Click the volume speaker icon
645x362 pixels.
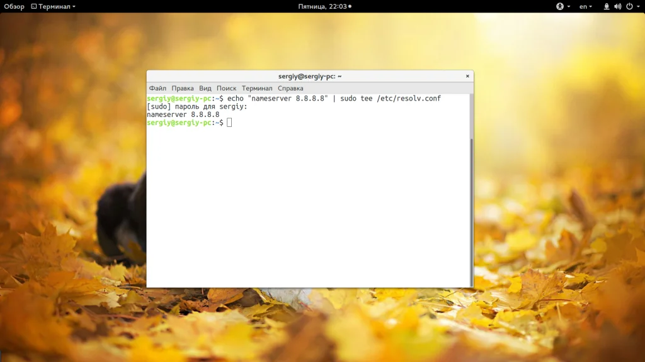[x=617, y=6]
